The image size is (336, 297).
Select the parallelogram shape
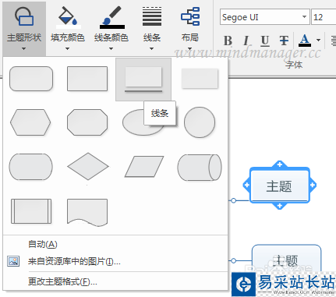[x=144, y=167]
